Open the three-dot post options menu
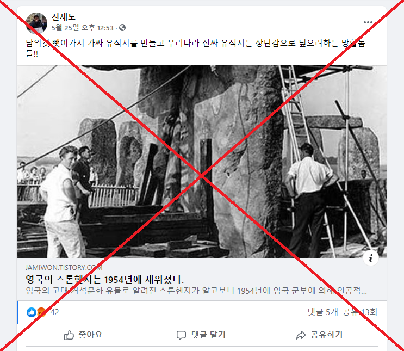Screen dimensions: 404x351 [x=368, y=22]
